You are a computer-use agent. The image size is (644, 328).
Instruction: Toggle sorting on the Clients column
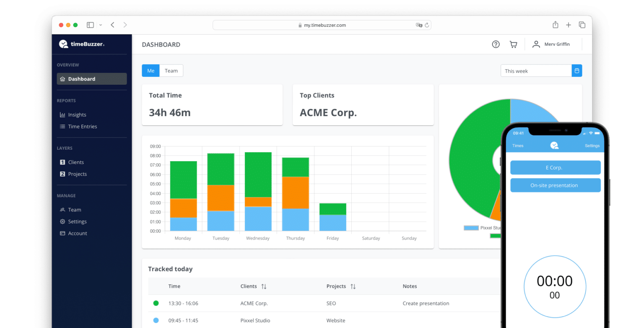264,286
